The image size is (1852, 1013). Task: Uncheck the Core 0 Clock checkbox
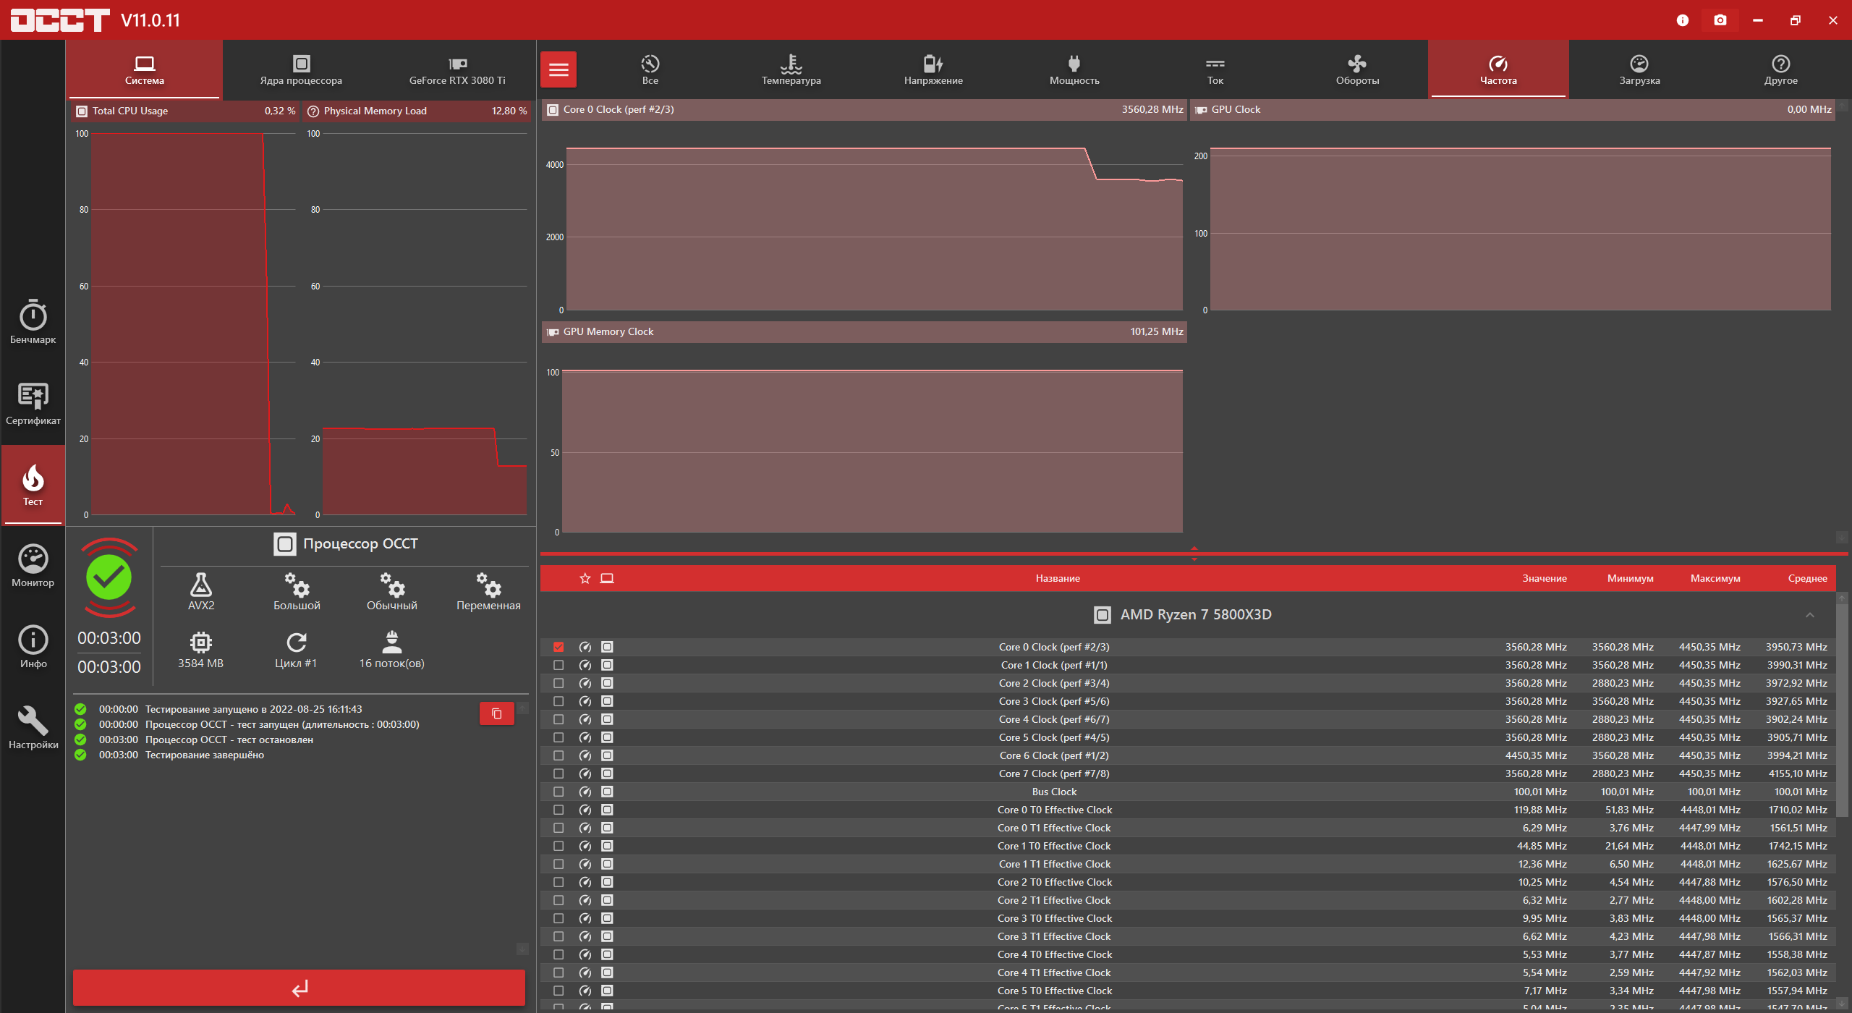[x=558, y=647]
